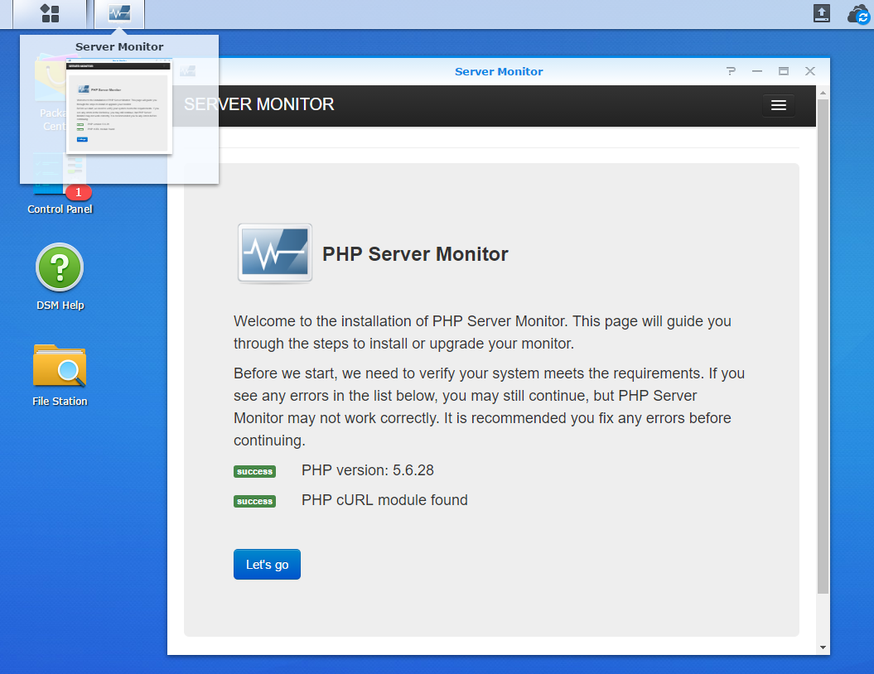The width and height of the screenshot is (874, 674).
Task: Click the 'PHP version: 5.6.28' text
Action: (x=367, y=470)
